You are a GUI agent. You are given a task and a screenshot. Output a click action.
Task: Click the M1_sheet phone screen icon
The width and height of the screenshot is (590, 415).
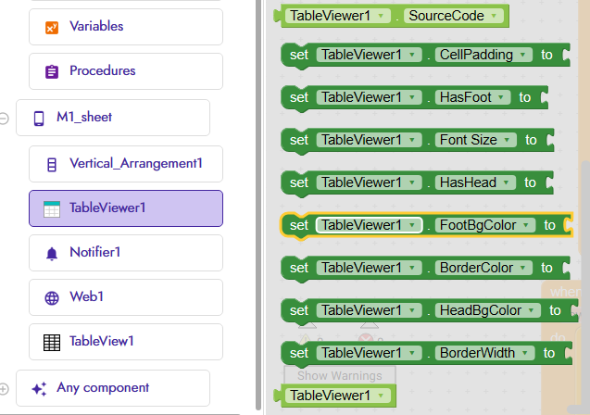39,118
